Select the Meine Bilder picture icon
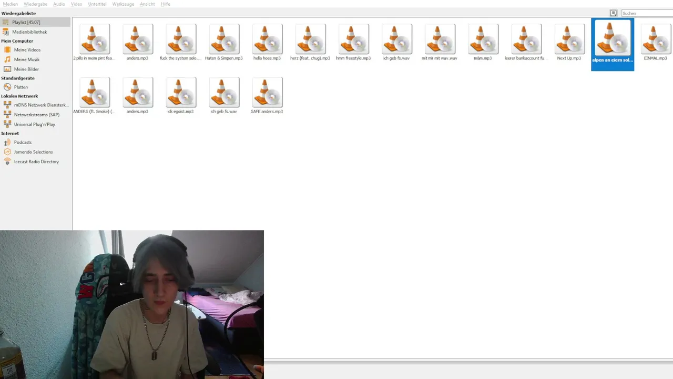Viewport: 673px width, 379px height. coord(7,69)
